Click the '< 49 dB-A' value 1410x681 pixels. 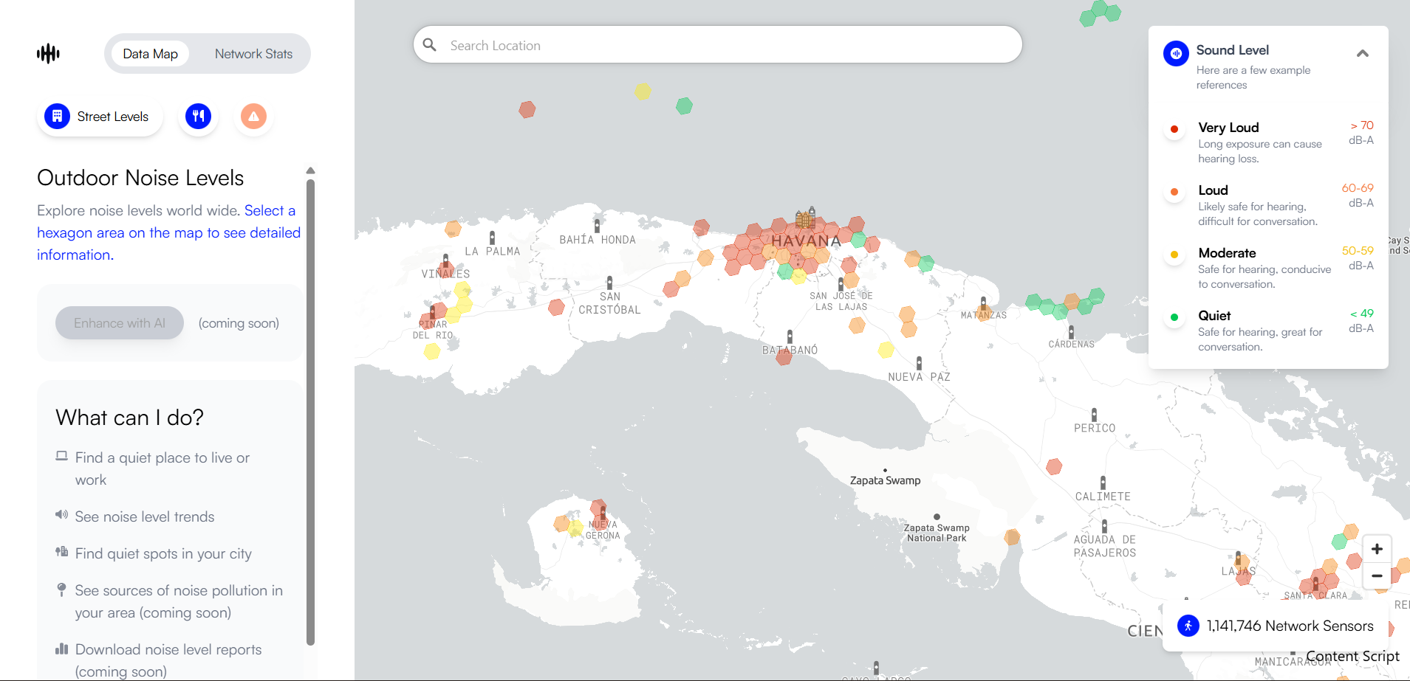point(1361,321)
